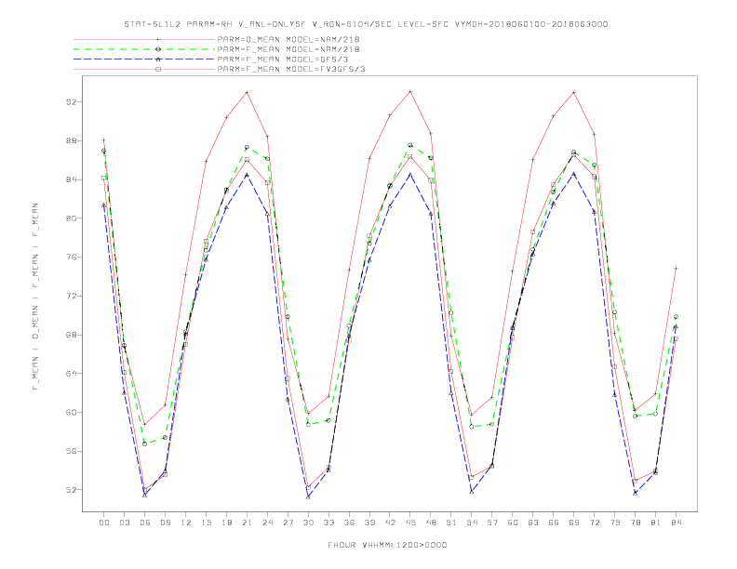Click x-axis forecast hour 00

104,523
